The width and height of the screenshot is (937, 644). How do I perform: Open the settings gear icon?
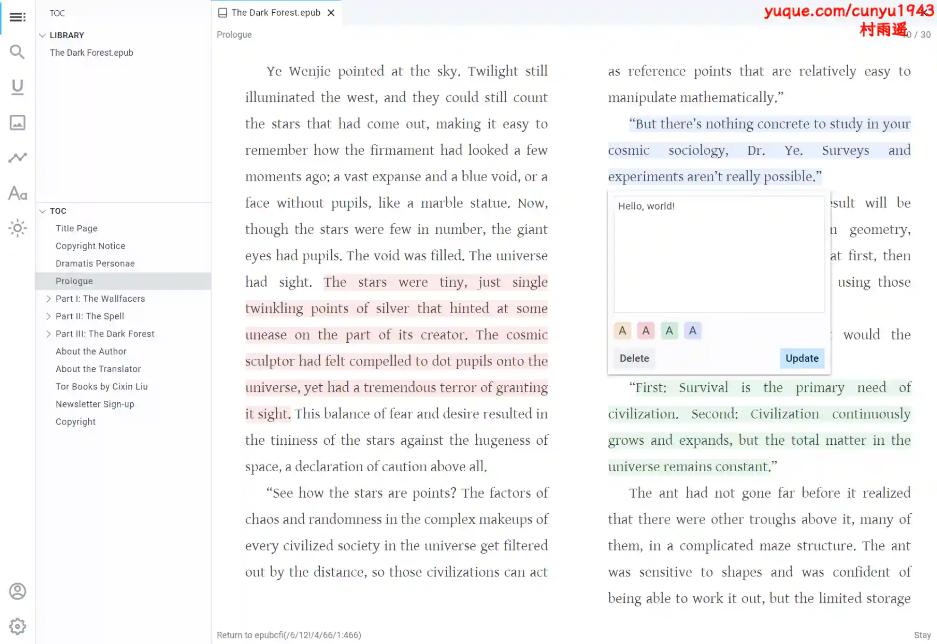pos(17,627)
